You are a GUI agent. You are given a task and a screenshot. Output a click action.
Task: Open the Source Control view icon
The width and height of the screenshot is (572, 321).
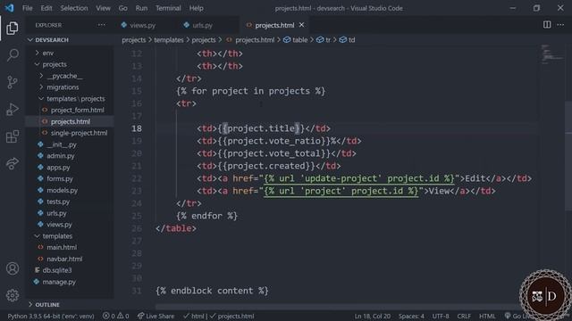pos(12,82)
